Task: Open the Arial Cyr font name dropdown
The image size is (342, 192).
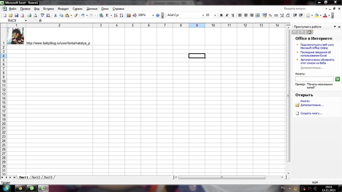Action: point(203,15)
